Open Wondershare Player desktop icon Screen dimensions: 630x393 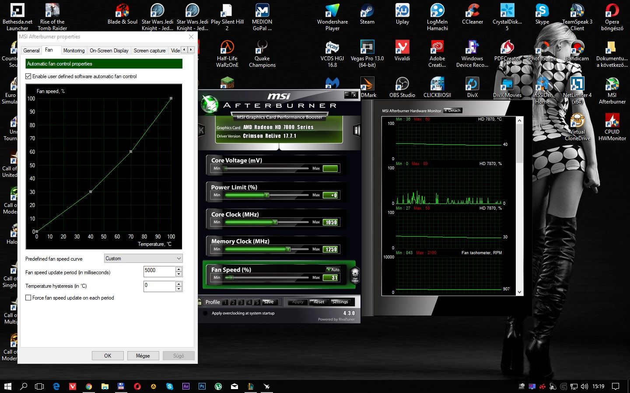point(332,17)
